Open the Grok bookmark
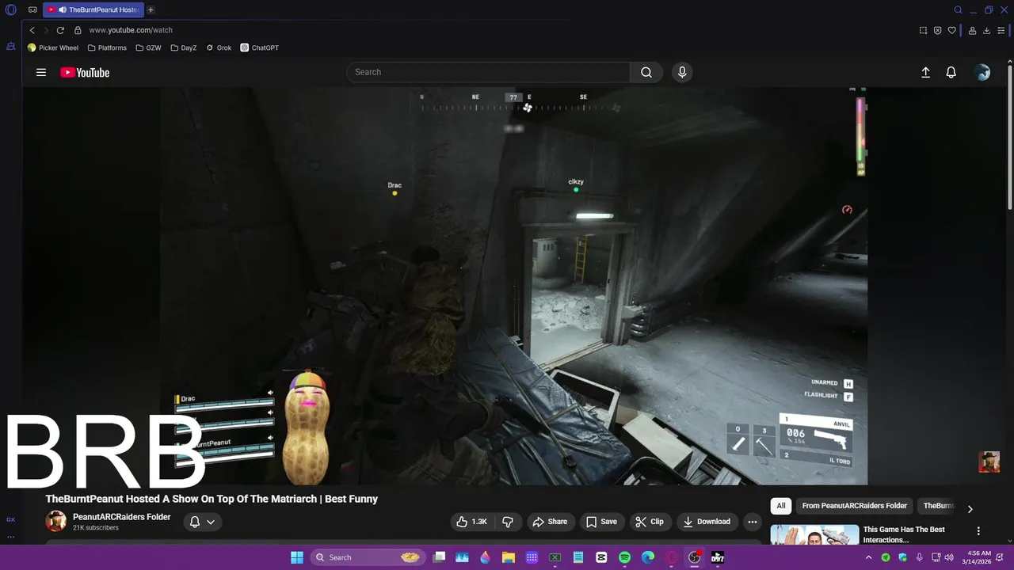 point(219,47)
